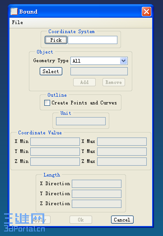Click the Pick coordinate system button
The width and height of the screenshot is (163, 236).
pos(56,40)
